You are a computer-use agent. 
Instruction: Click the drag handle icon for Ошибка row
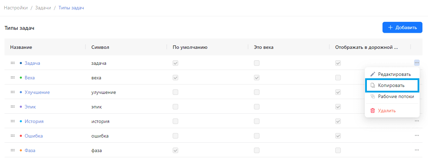tap(13, 136)
